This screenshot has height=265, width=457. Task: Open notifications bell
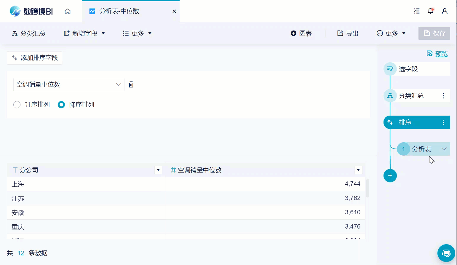point(431,11)
